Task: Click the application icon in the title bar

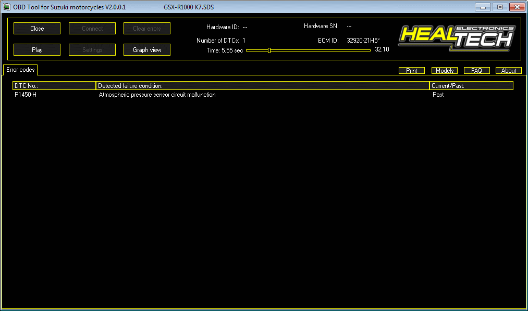Action: [7, 7]
